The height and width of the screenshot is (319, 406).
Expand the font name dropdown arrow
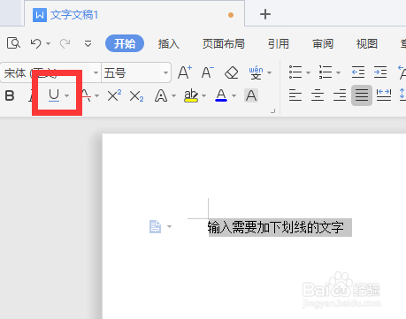pos(96,72)
